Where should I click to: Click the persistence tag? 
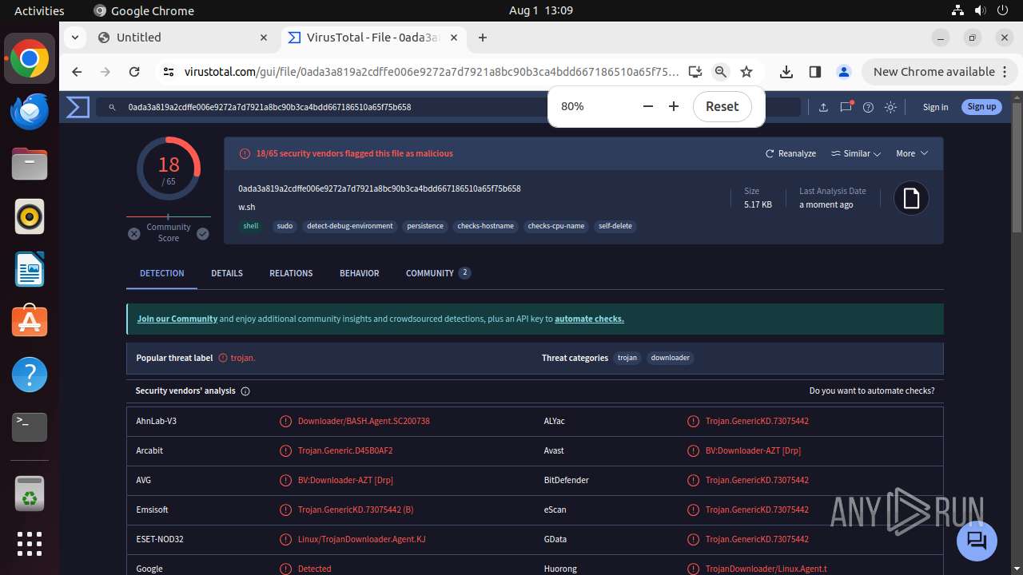(x=425, y=226)
